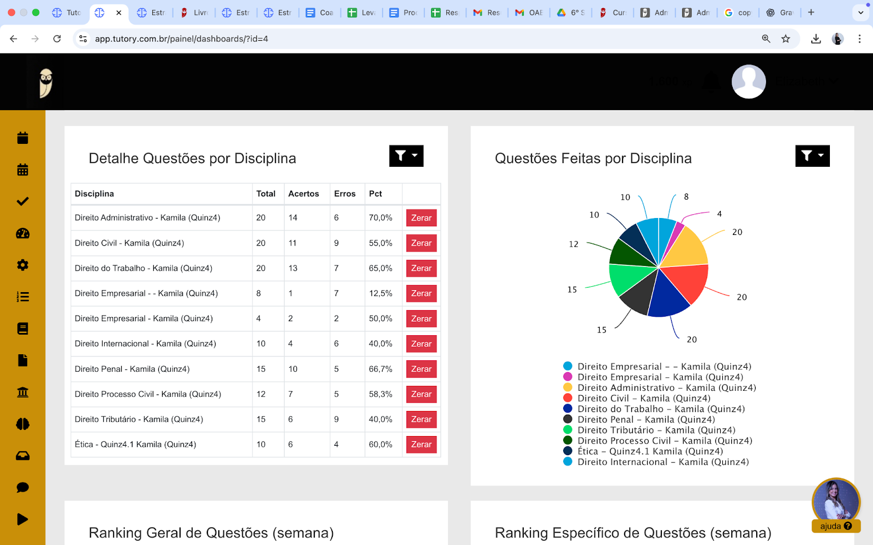
Task: Click the Acertos column header
Action: (x=303, y=193)
